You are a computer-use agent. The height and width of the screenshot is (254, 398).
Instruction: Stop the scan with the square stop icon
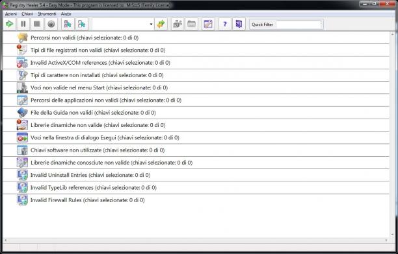(37, 24)
